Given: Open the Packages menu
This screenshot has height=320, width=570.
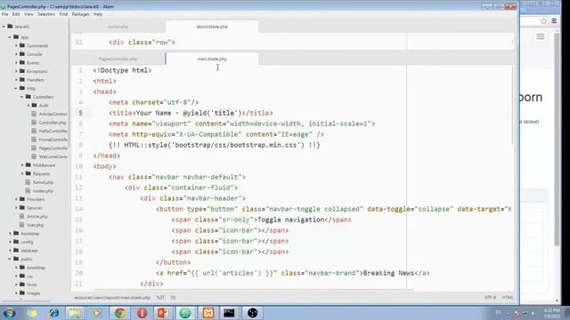Looking at the screenshot, I should click(81, 14).
